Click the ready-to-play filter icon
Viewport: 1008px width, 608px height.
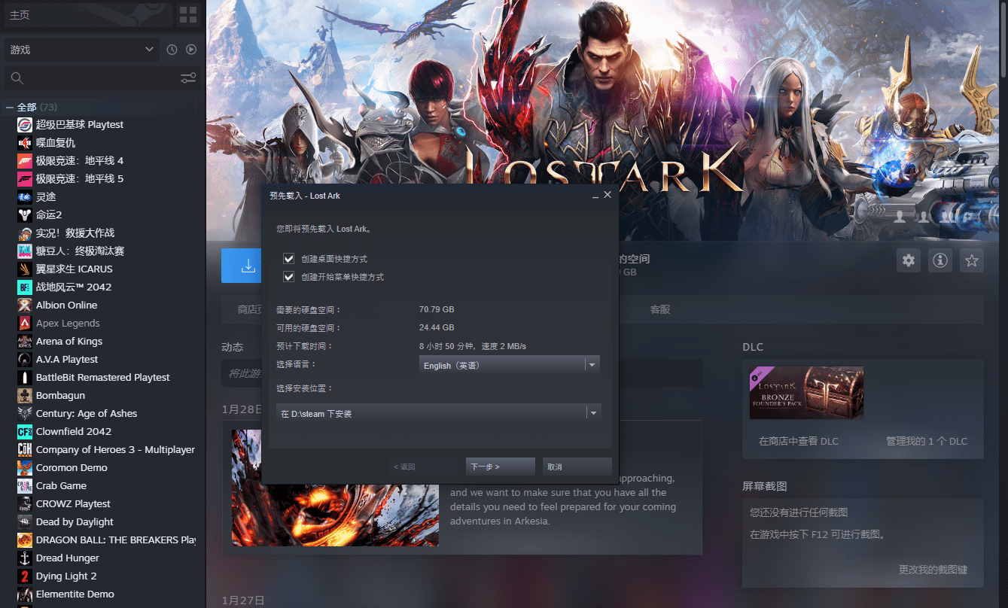point(191,50)
